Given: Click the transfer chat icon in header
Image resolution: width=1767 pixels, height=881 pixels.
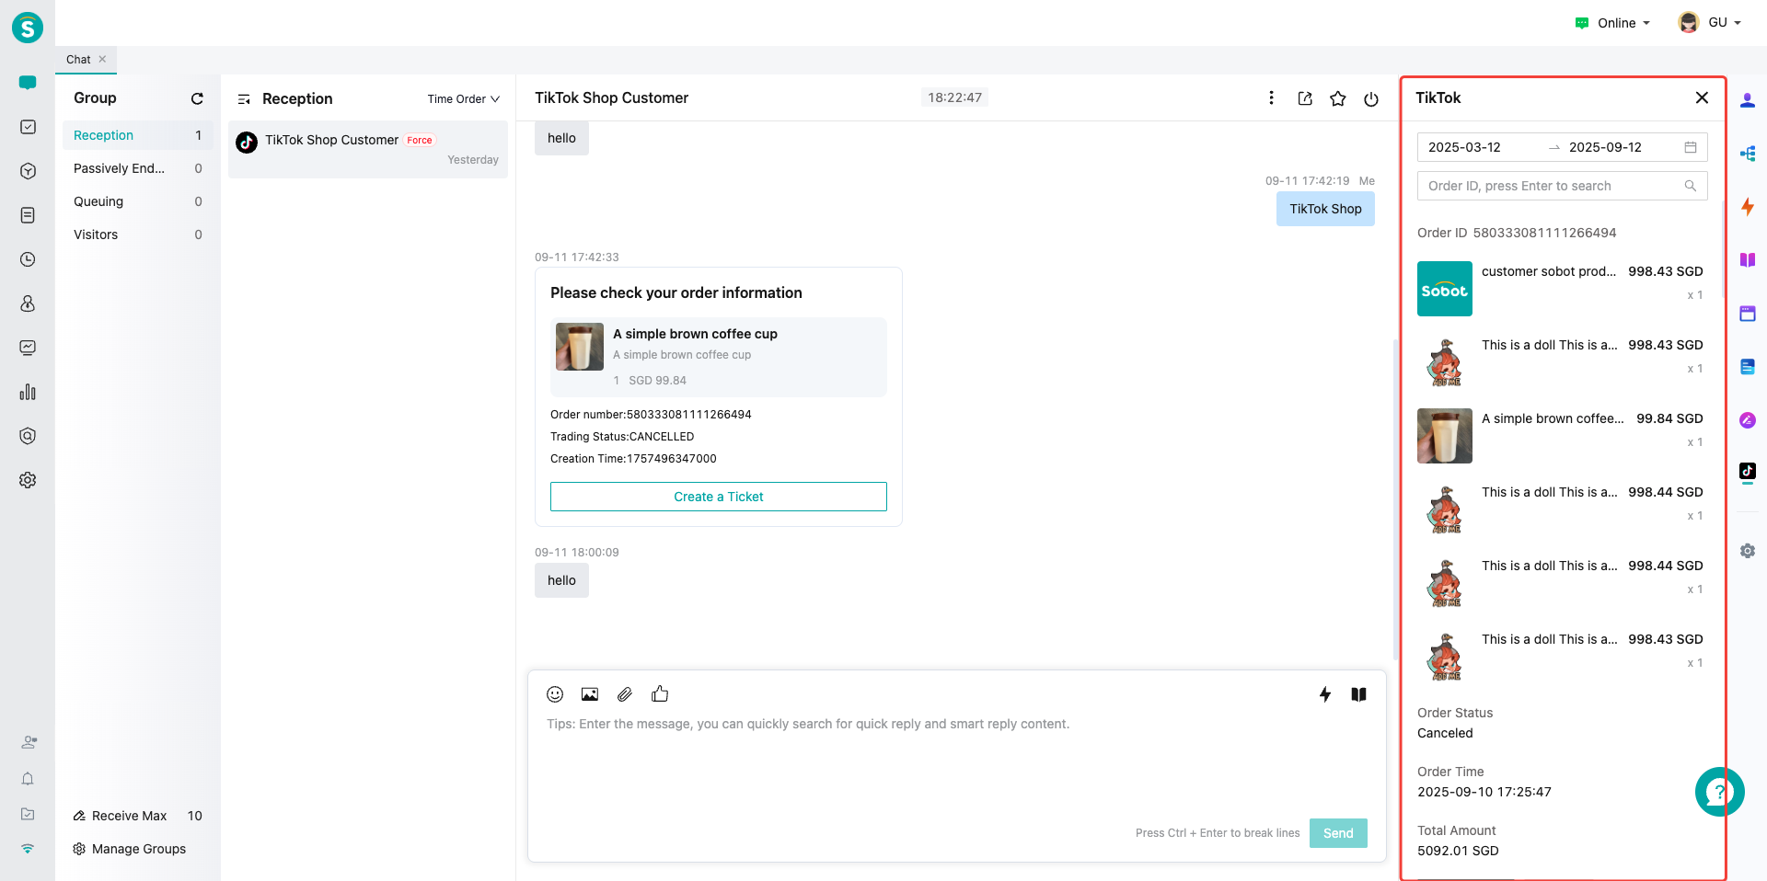Looking at the screenshot, I should coord(1305,98).
